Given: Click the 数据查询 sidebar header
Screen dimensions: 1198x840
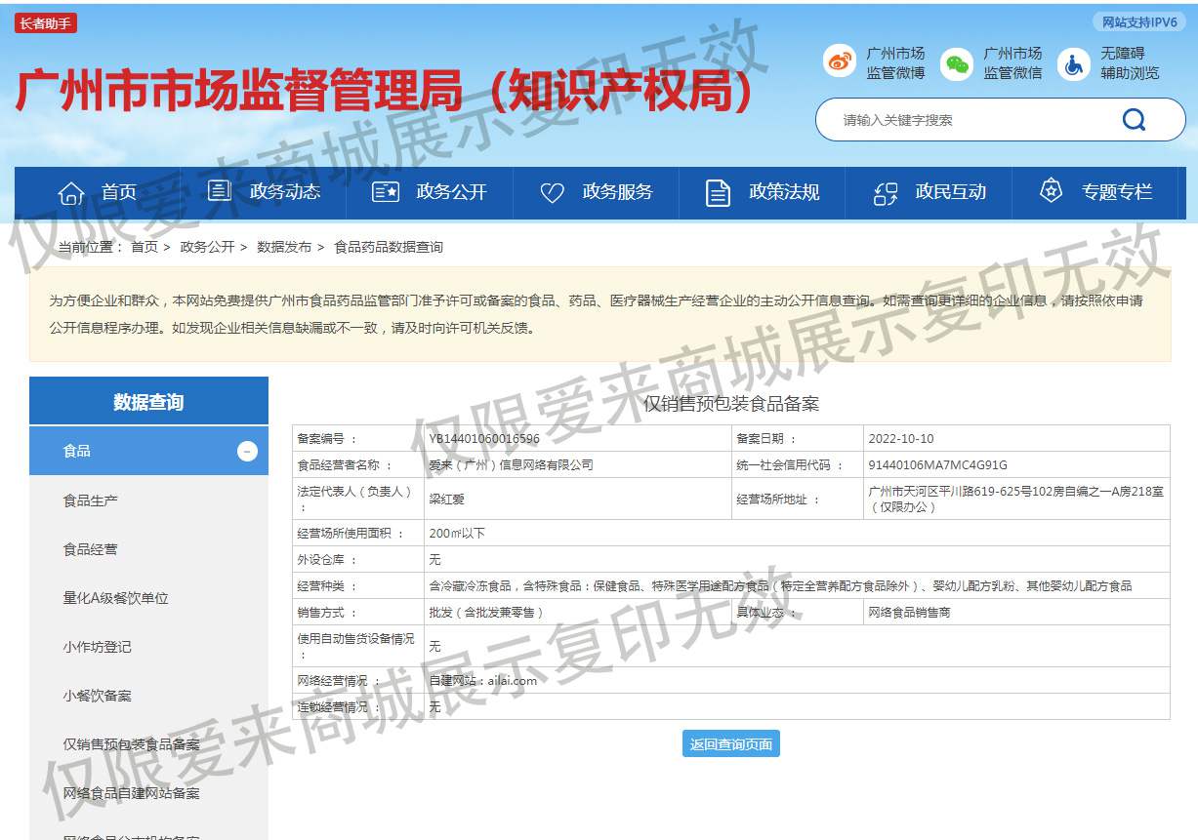Looking at the screenshot, I should pos(148,401).
